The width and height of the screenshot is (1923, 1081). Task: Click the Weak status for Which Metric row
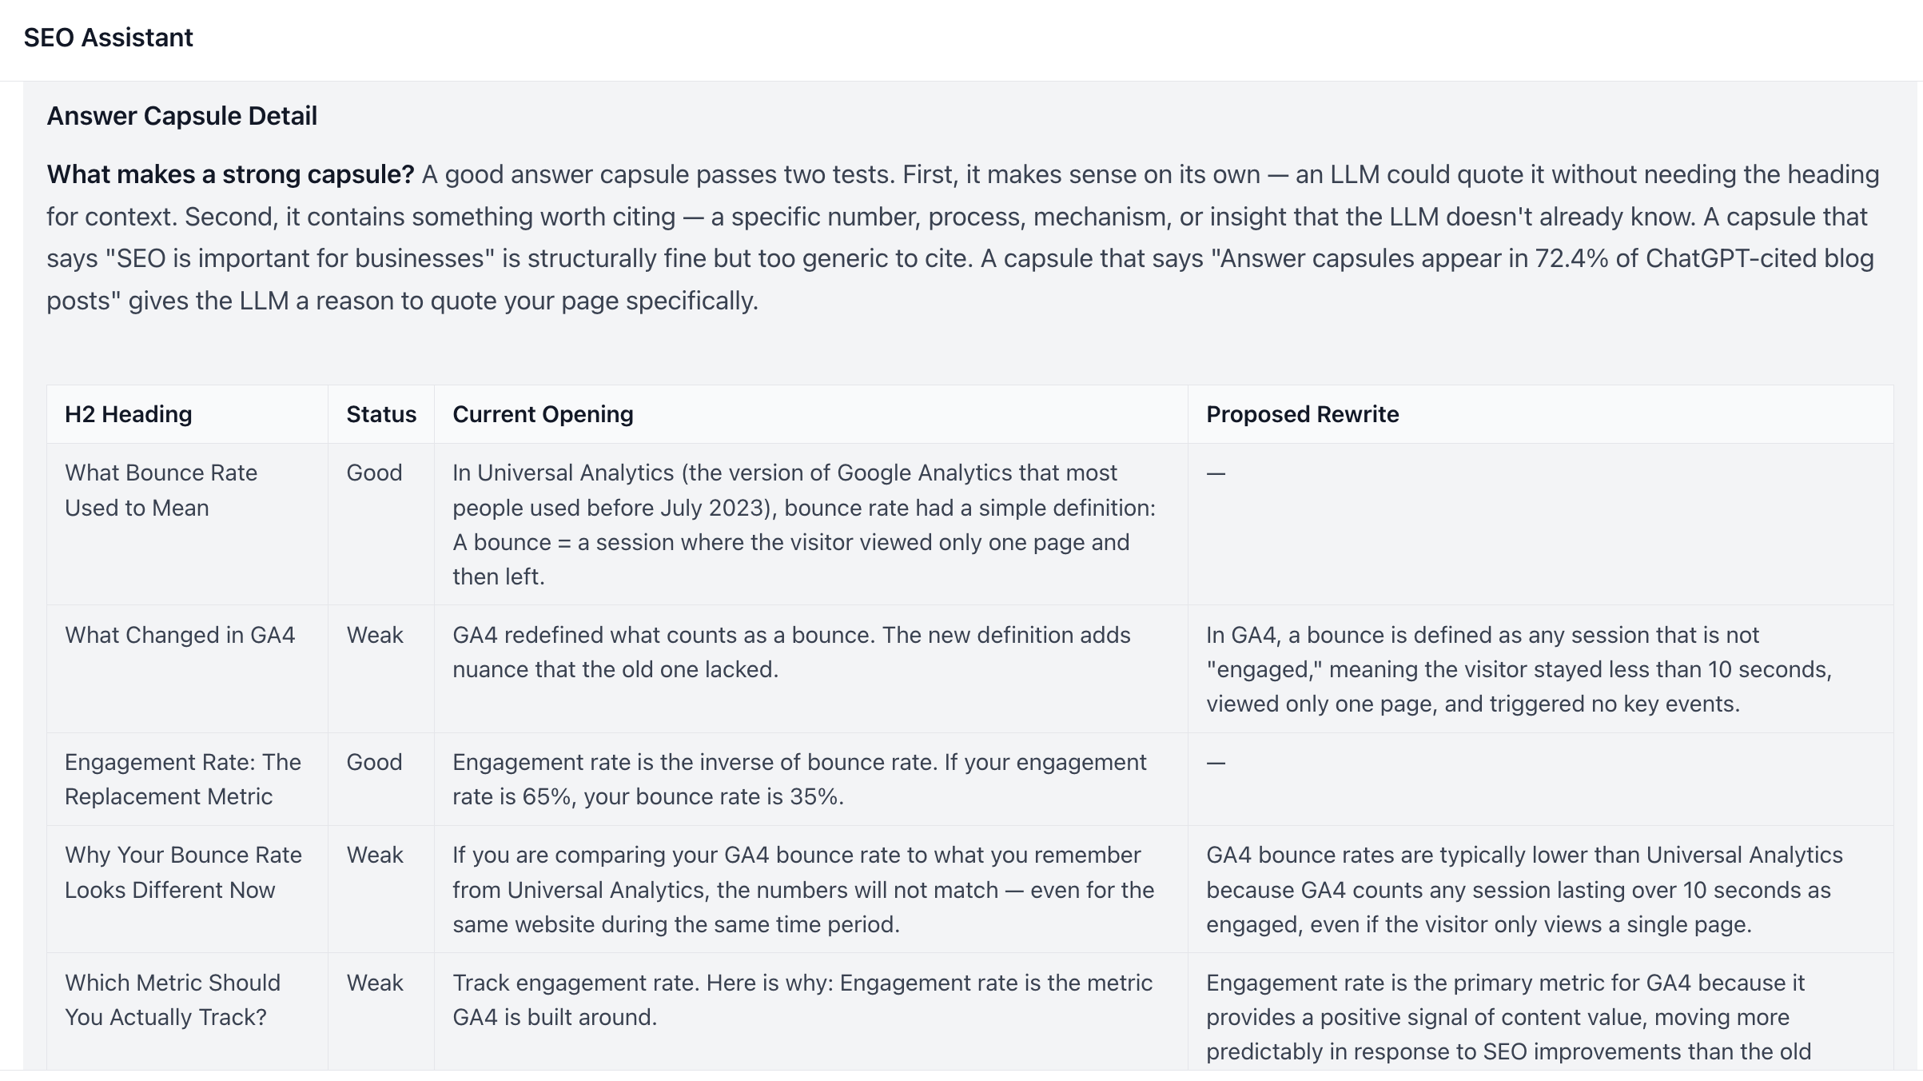coord(375,983)
